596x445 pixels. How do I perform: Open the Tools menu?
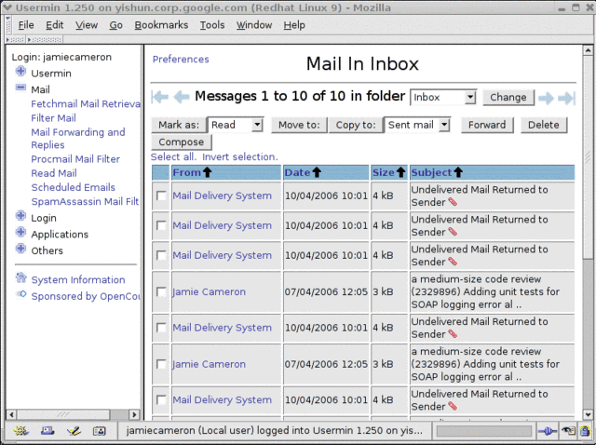pyautogui.click(x=211, y=25)
